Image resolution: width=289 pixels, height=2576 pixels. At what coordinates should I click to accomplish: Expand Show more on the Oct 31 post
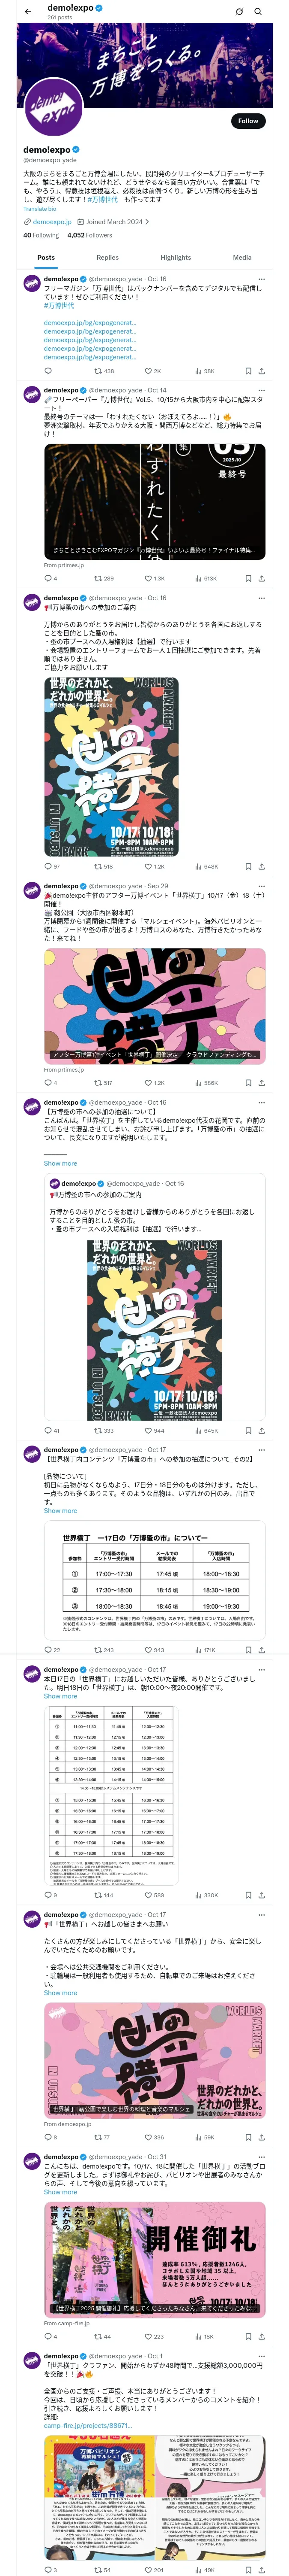click(60, 2192)
